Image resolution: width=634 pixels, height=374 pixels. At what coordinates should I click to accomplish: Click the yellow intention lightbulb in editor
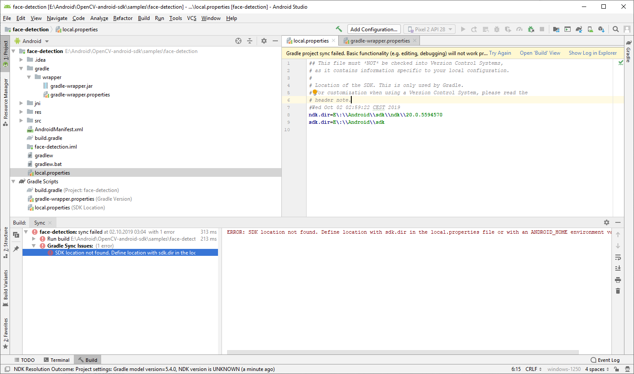click(x=315, y=92)
